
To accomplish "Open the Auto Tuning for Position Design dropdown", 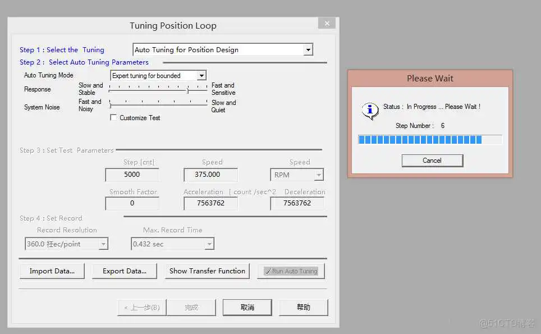I will 308,49.
